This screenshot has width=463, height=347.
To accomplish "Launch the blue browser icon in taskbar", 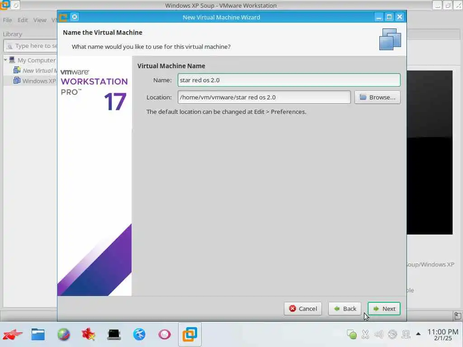I will coord(139,335).
